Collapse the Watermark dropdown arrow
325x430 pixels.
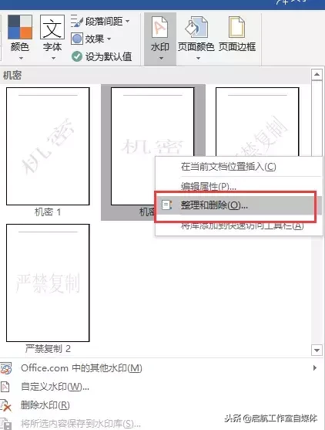161,58
